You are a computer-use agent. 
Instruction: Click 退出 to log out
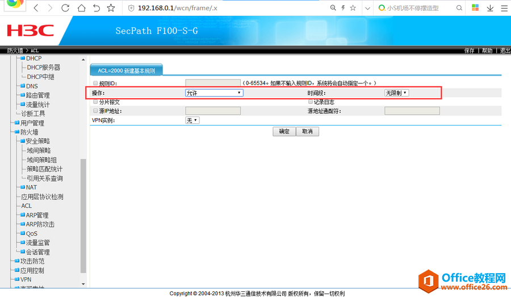point(505,51)
